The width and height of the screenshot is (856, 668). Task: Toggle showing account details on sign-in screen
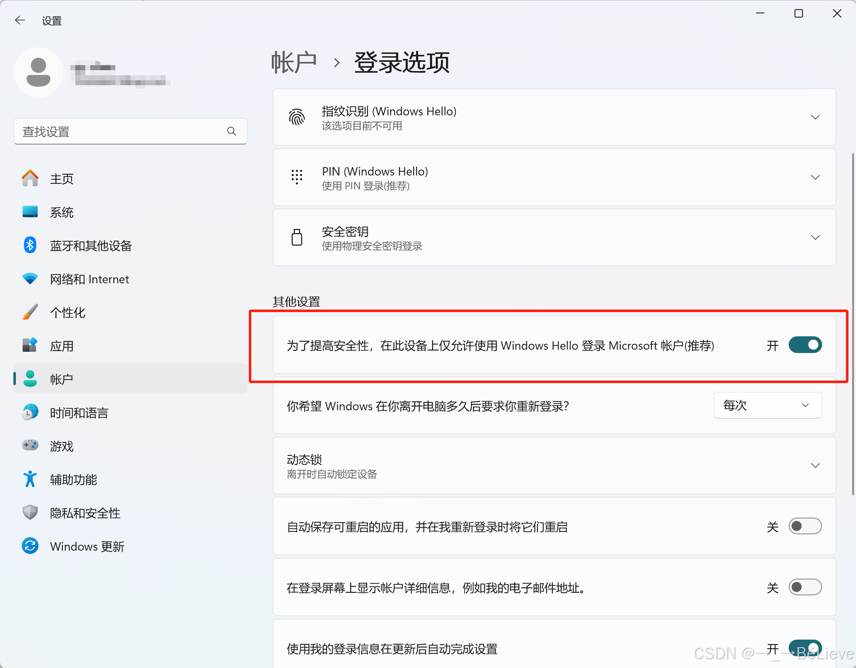pos(805,587)
